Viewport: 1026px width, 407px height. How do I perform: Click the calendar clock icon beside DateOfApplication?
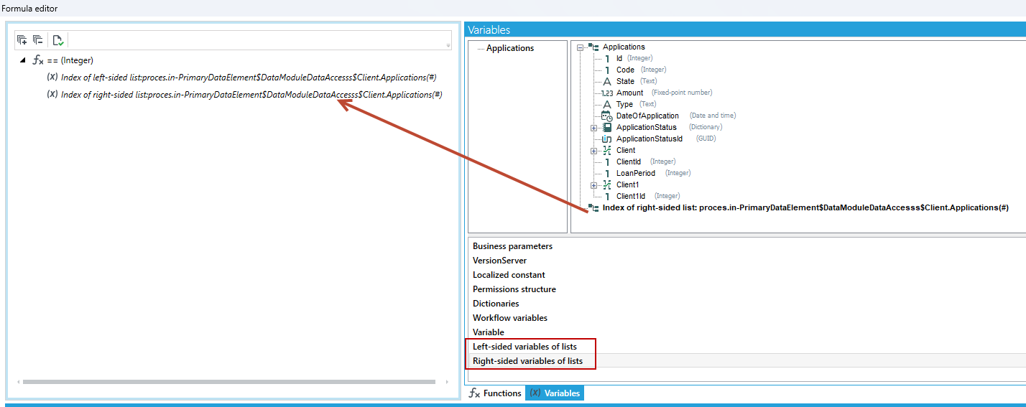607,116
